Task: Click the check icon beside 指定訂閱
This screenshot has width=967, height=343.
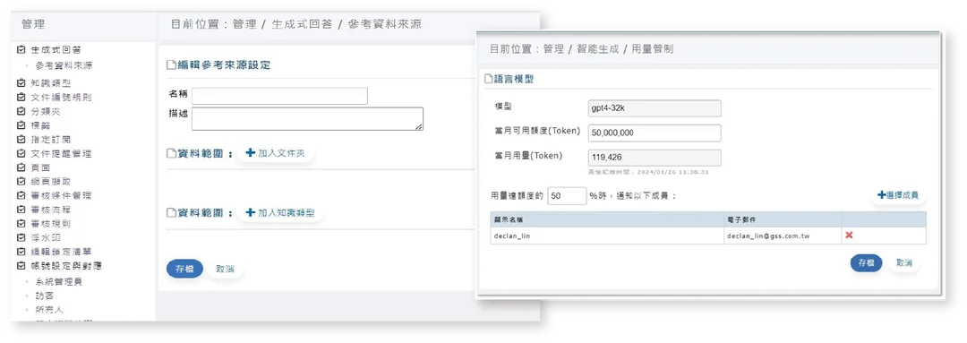Action: [x=21, y=140]
